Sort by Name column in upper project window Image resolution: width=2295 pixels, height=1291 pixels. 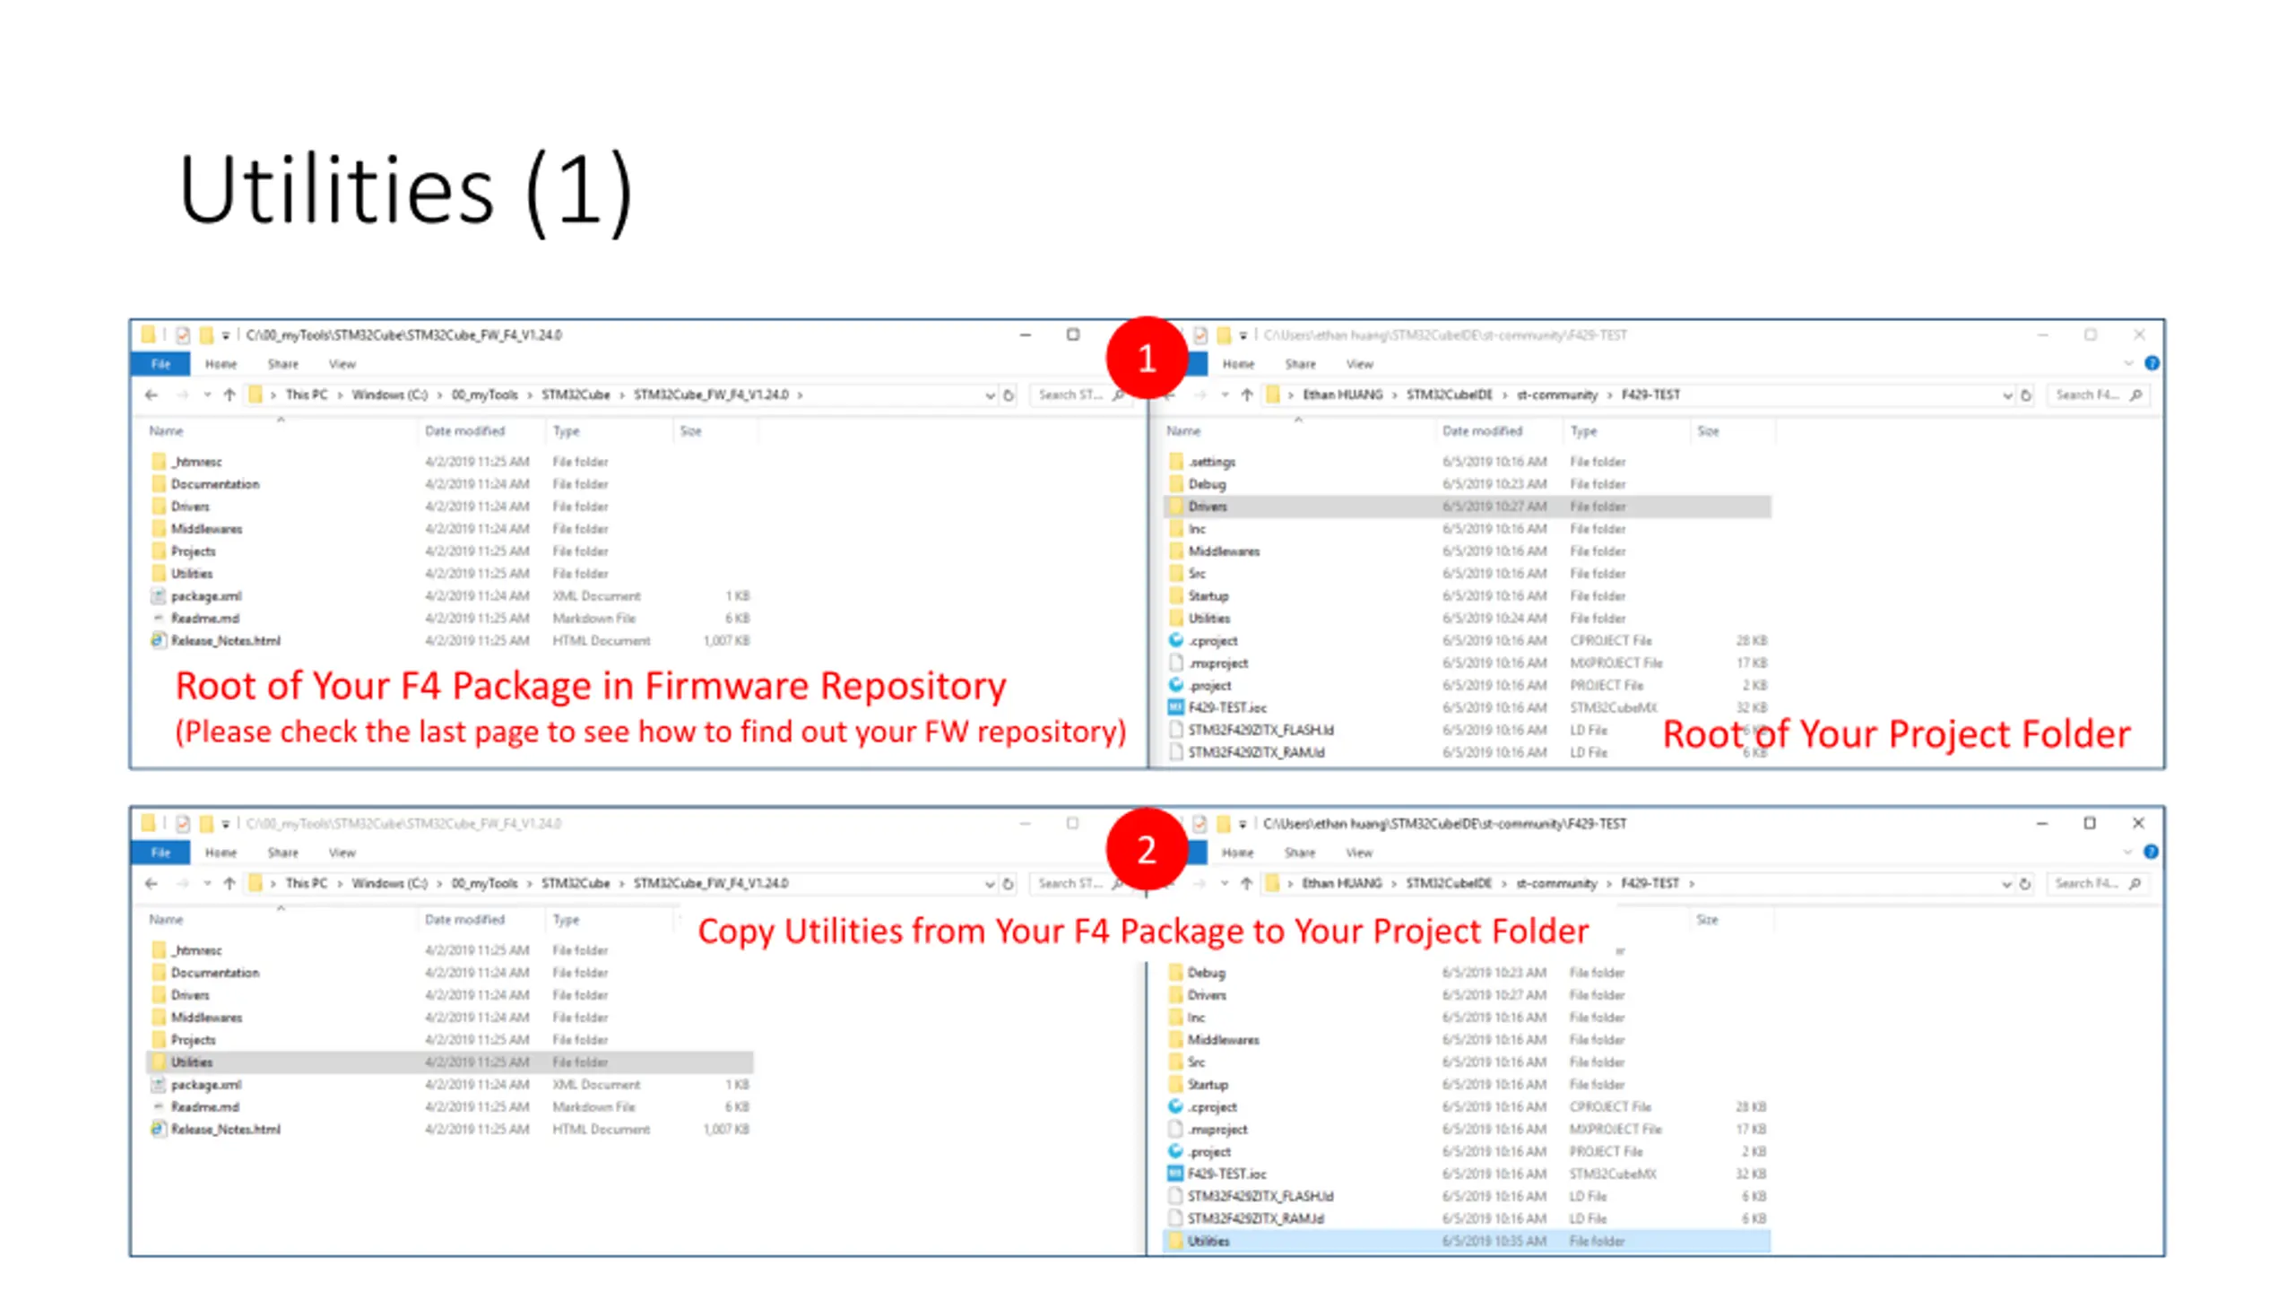click(1183, 431)
